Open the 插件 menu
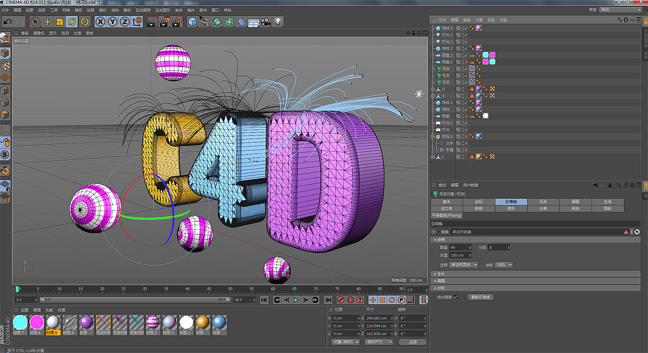 click(191, 10)
